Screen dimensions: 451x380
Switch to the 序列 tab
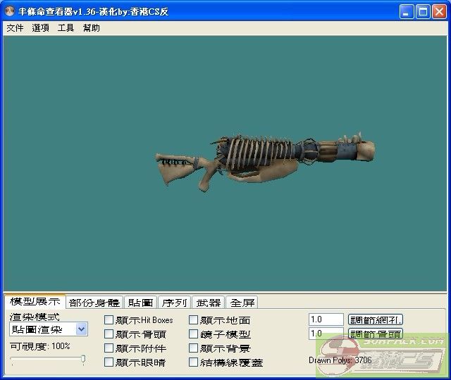[x=174, y=303]
